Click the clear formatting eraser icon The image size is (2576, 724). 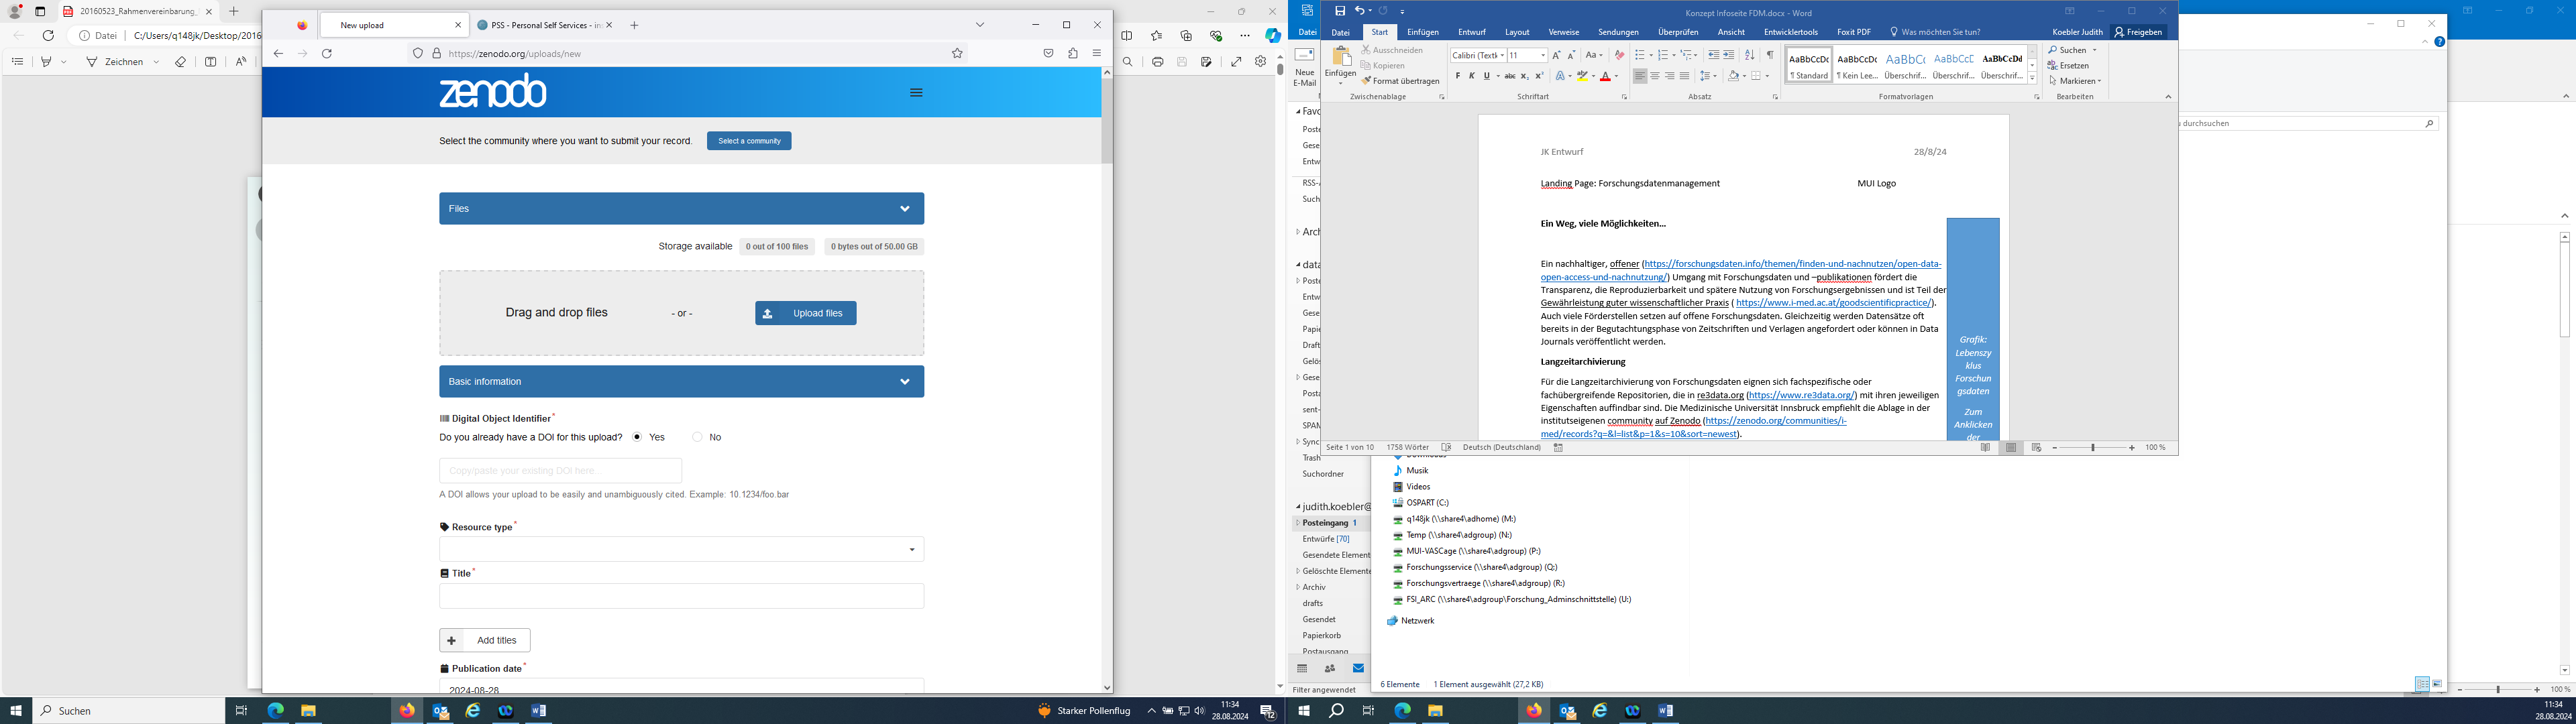click(1620, 55)
